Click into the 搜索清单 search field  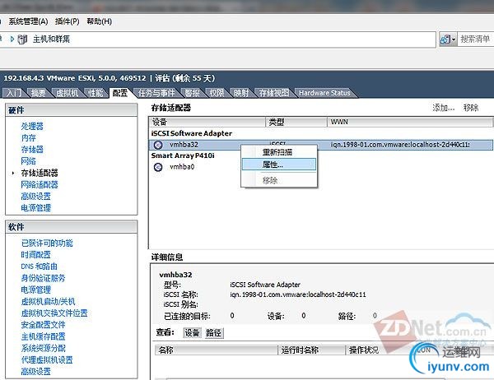tap(476, 39)
